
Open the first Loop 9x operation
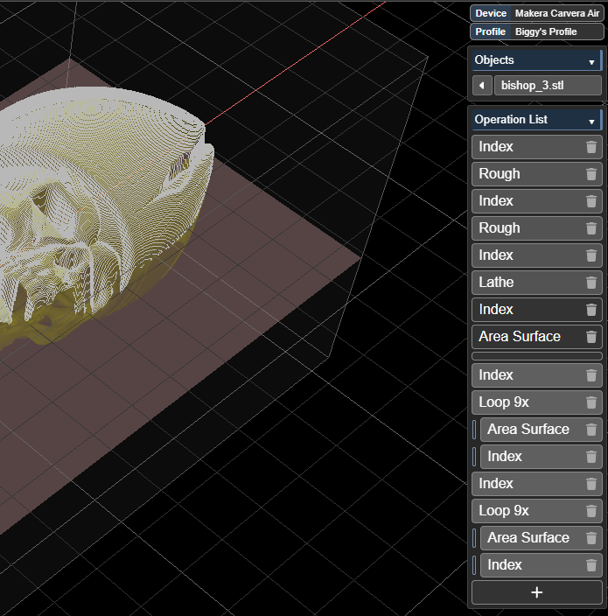pyautogui.click(x=525, y=403)
